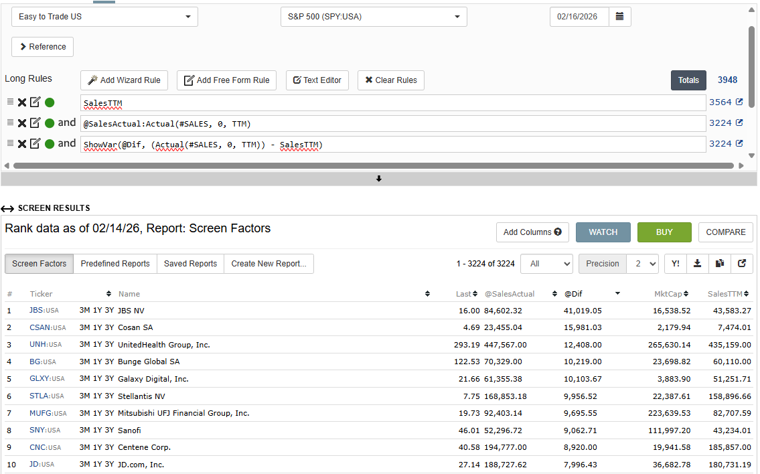Viewport: 760px width, 474px height.
Task: Delete the SalesTTM rule with X icon
Action: coord(22,103)
